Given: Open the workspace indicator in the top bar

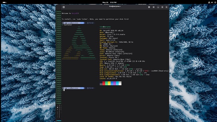Looking at the screenshot, I should [5, 2].
